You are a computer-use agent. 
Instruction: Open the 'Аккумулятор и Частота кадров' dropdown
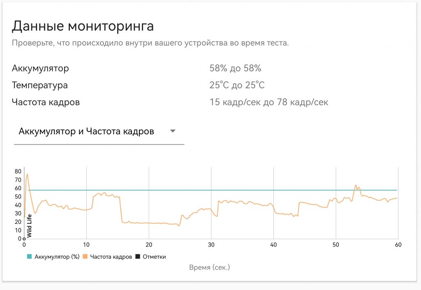tap(99, 131)
